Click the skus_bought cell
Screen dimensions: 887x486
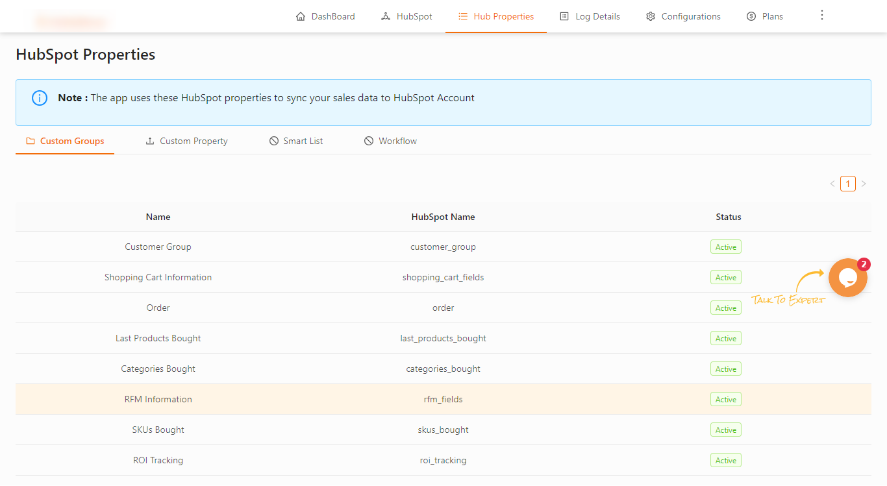coord(443,430)
